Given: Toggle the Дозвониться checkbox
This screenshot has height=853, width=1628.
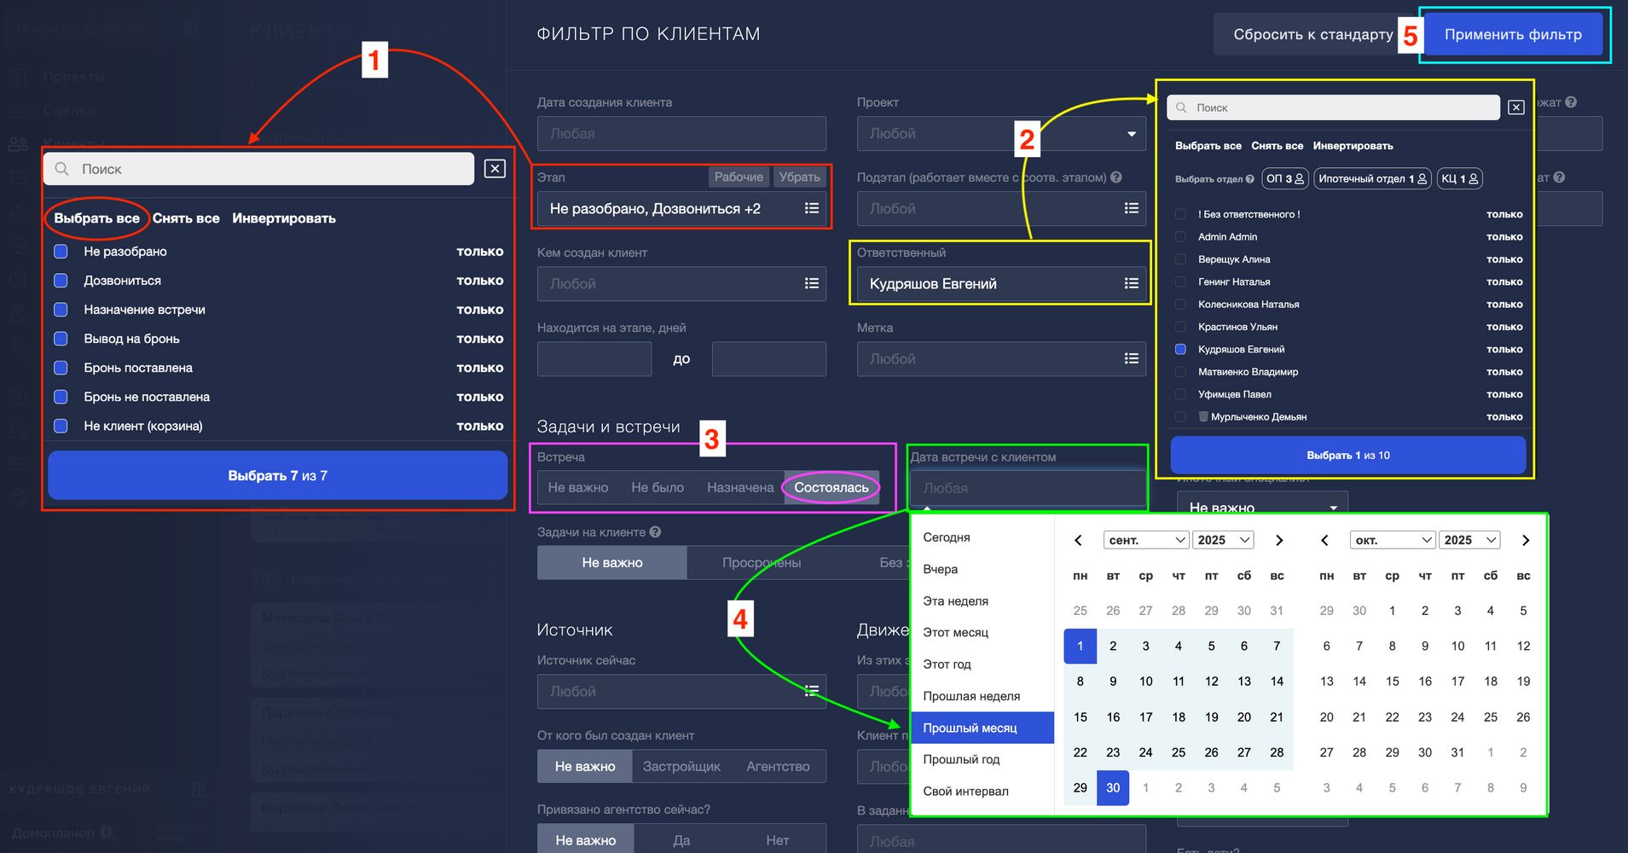Looking at the screenshot, I should (61, 281).
